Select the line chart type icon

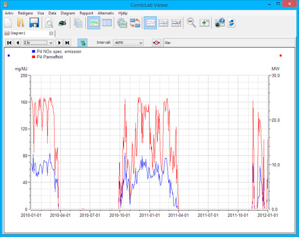150,23
